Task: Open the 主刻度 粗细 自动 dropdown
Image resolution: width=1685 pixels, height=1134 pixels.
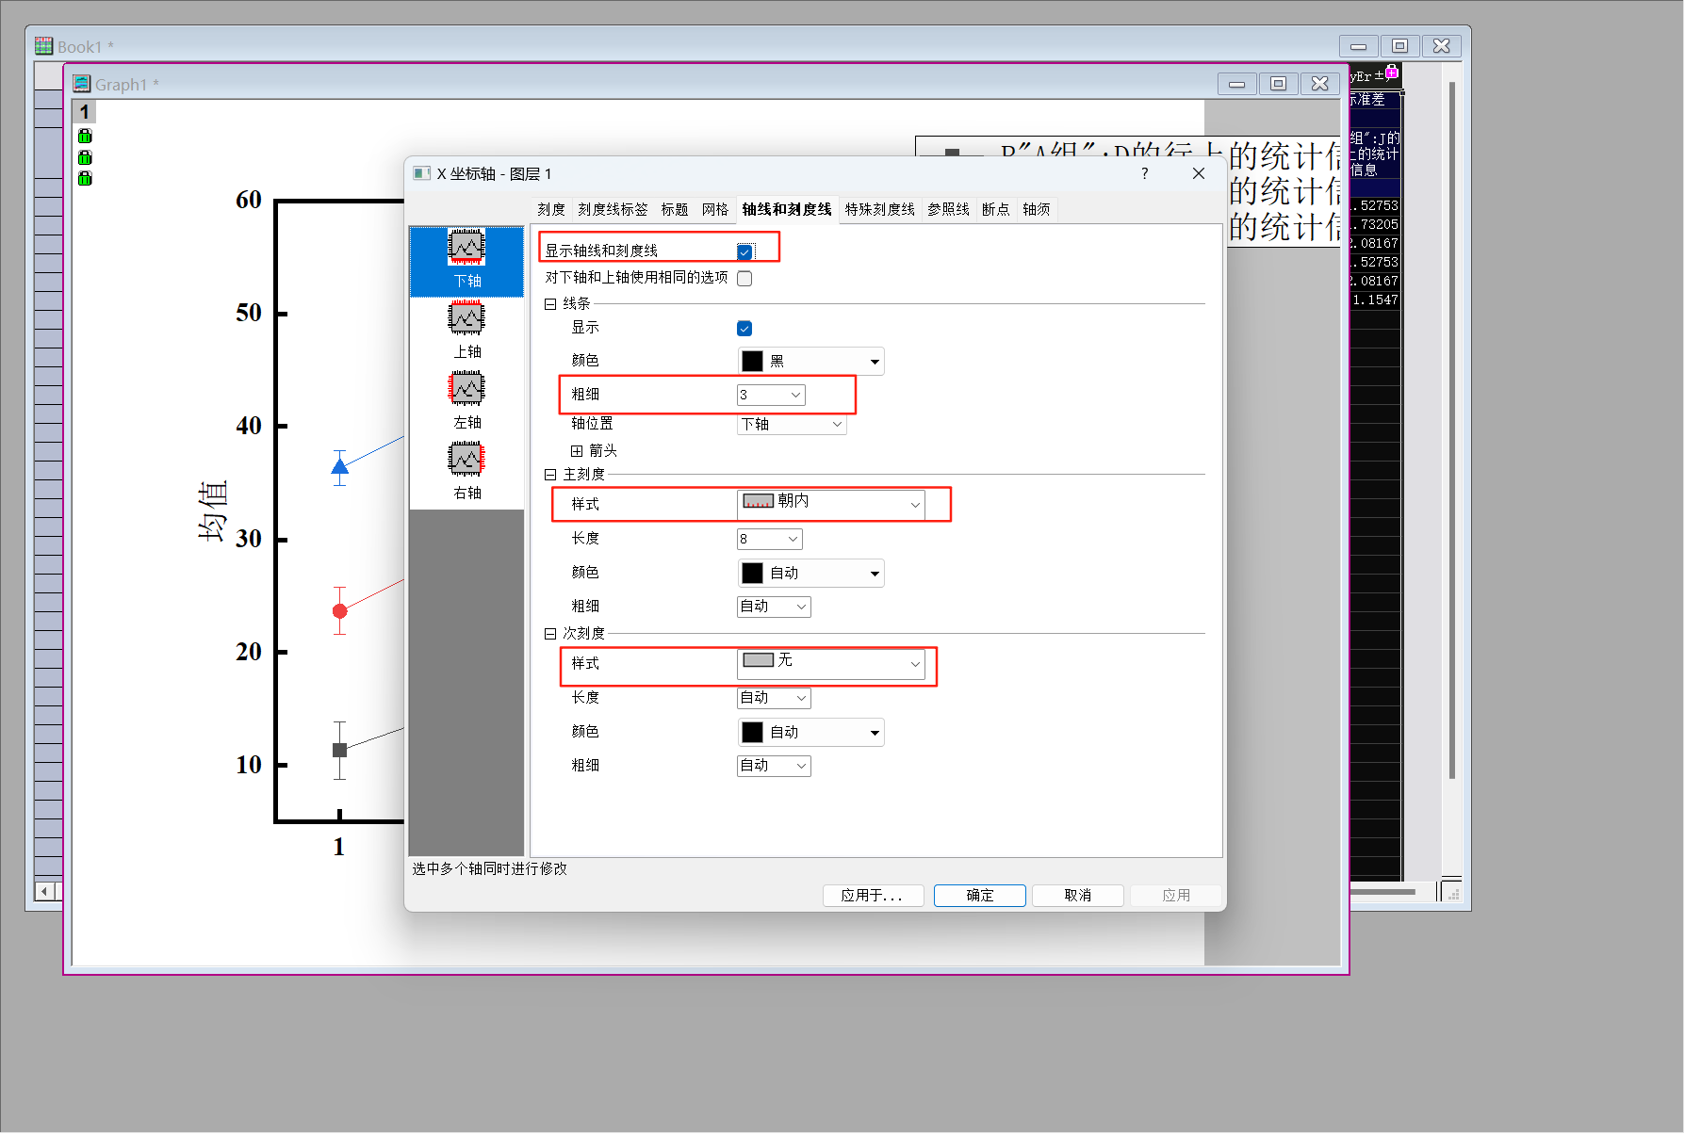Action: point(774,607)
